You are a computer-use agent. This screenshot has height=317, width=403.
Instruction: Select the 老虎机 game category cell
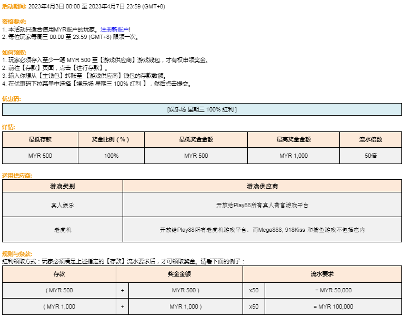pos(63,230)
